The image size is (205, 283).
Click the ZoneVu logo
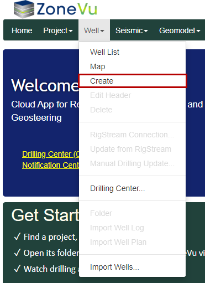(x=55, y=9)
